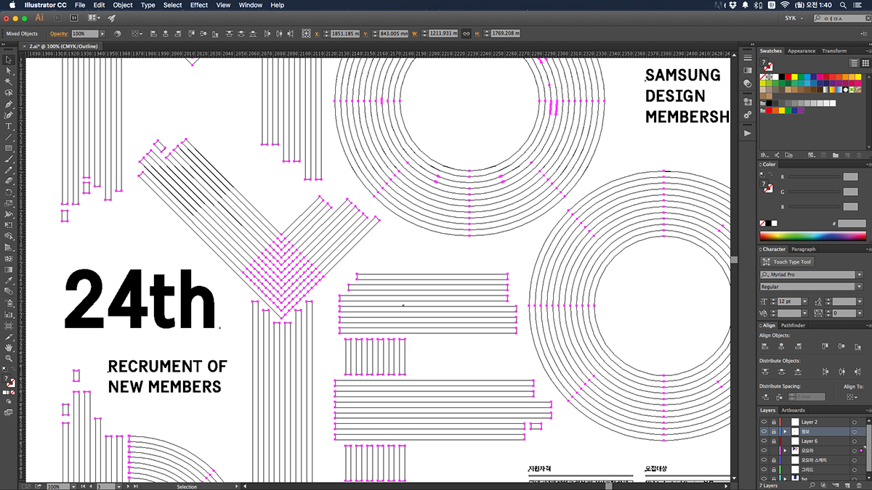Hide Layer 2 using its eye icon
Screen dimensions: 872x490
pyautogui.click(x=764, y=422)
